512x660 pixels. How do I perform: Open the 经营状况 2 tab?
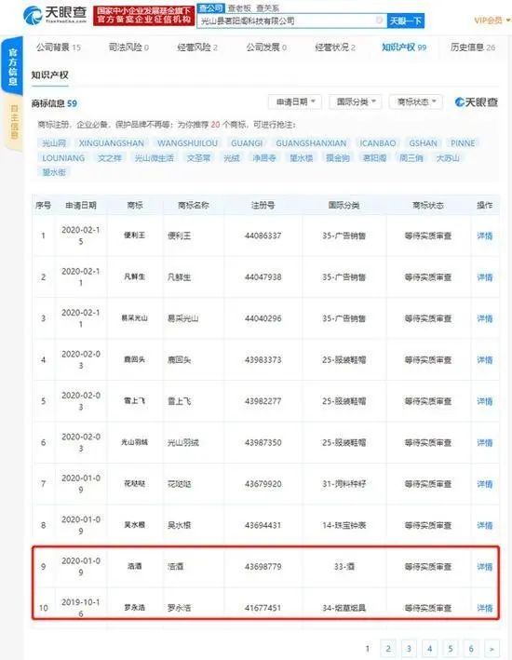(335, 47)
